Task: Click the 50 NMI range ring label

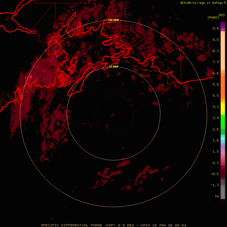Action: 113,67
